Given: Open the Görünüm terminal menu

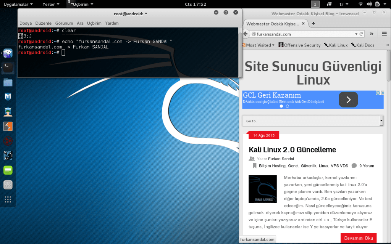Looking at the screenshot, I should pos(64,23).
